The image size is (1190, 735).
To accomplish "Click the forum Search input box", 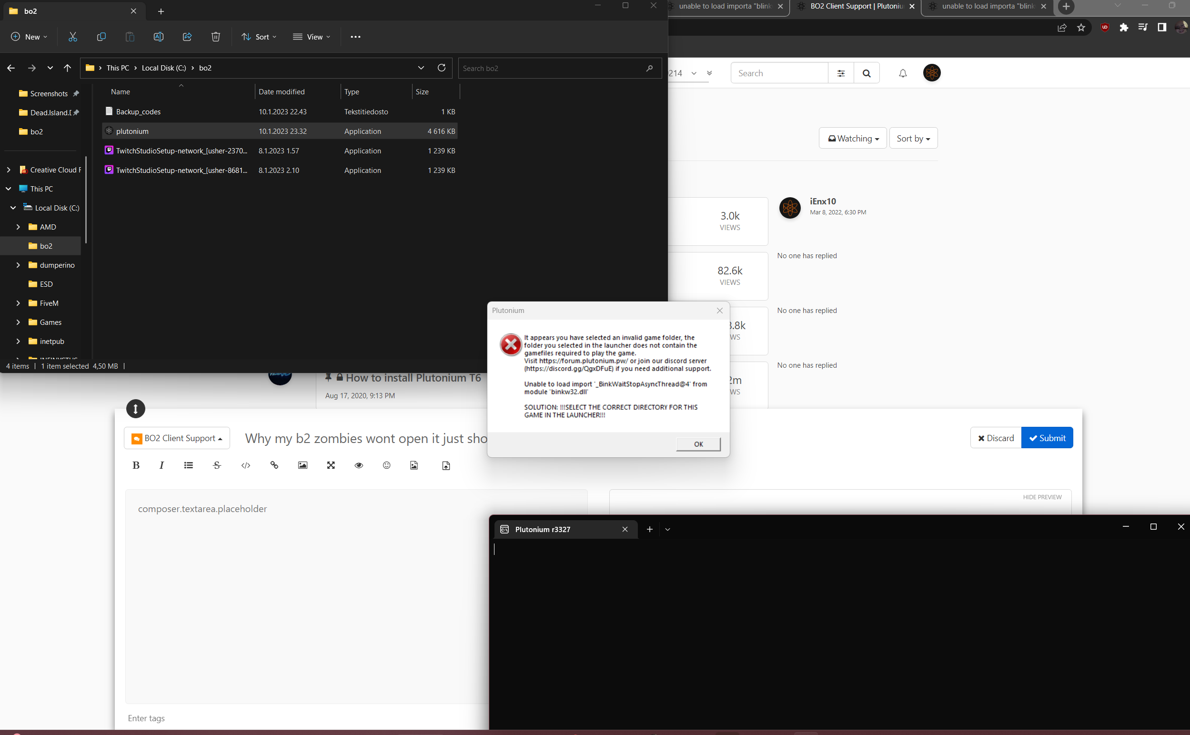I will click(779, 73).
